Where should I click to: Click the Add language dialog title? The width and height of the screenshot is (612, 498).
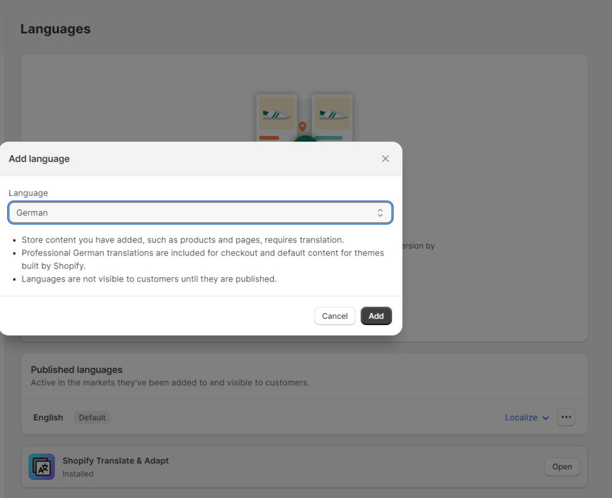(39, 159)
